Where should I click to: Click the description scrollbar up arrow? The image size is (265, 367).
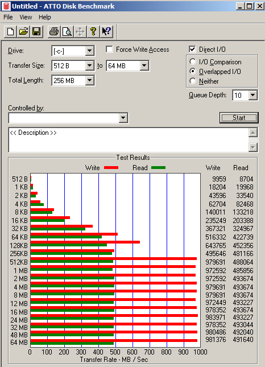pos(253,133)
